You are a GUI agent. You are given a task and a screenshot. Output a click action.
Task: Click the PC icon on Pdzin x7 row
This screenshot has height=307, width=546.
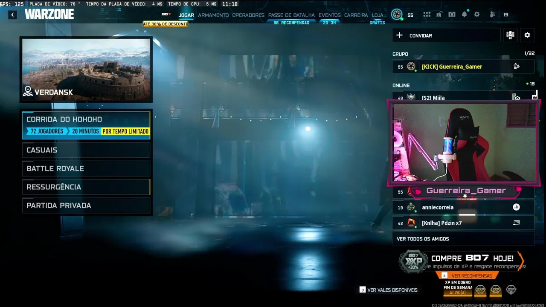(x=516, y=223)
